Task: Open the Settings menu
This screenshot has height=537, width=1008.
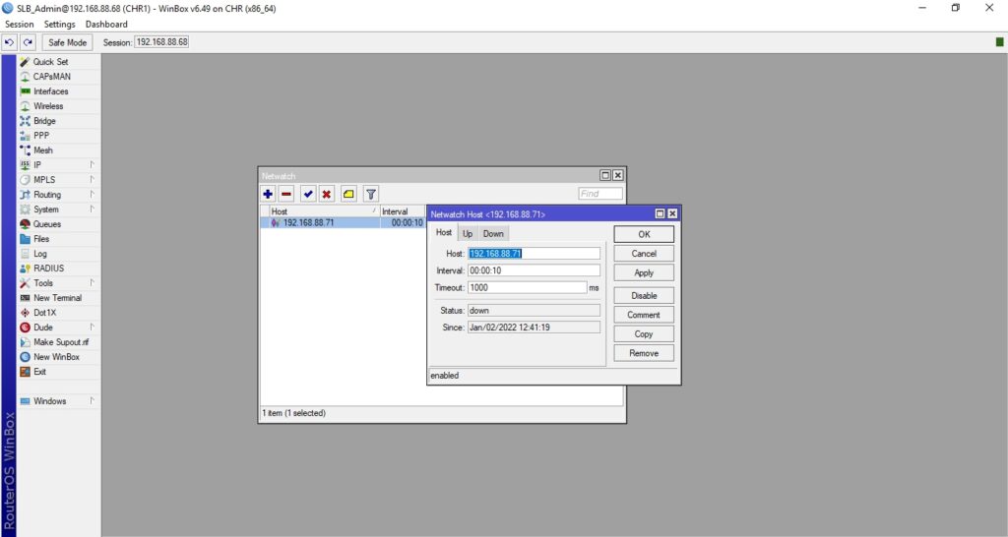Action: coord(60,25)
